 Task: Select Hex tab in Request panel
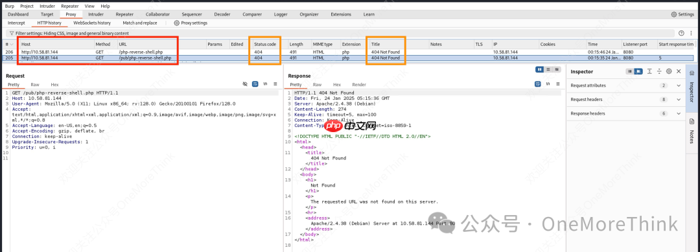click(54, 84)
